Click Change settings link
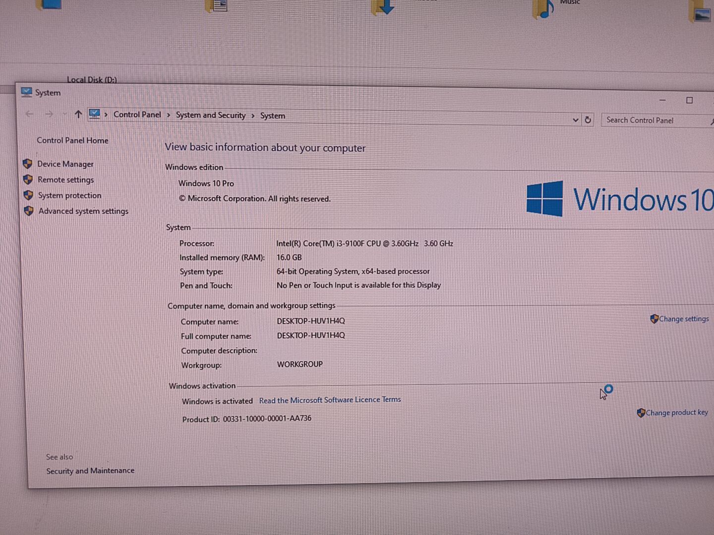The width and height of the screenshot is (714, 535). (684, 319)
